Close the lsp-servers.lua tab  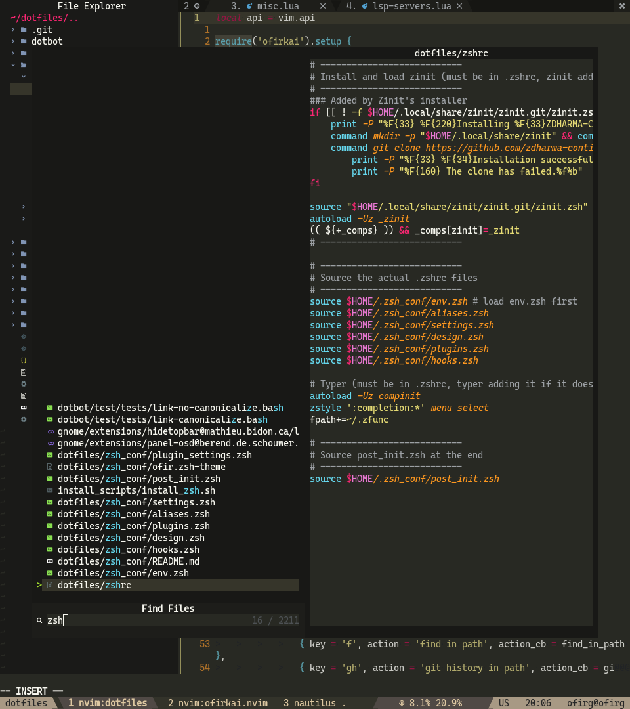click(x=459, y=6)
